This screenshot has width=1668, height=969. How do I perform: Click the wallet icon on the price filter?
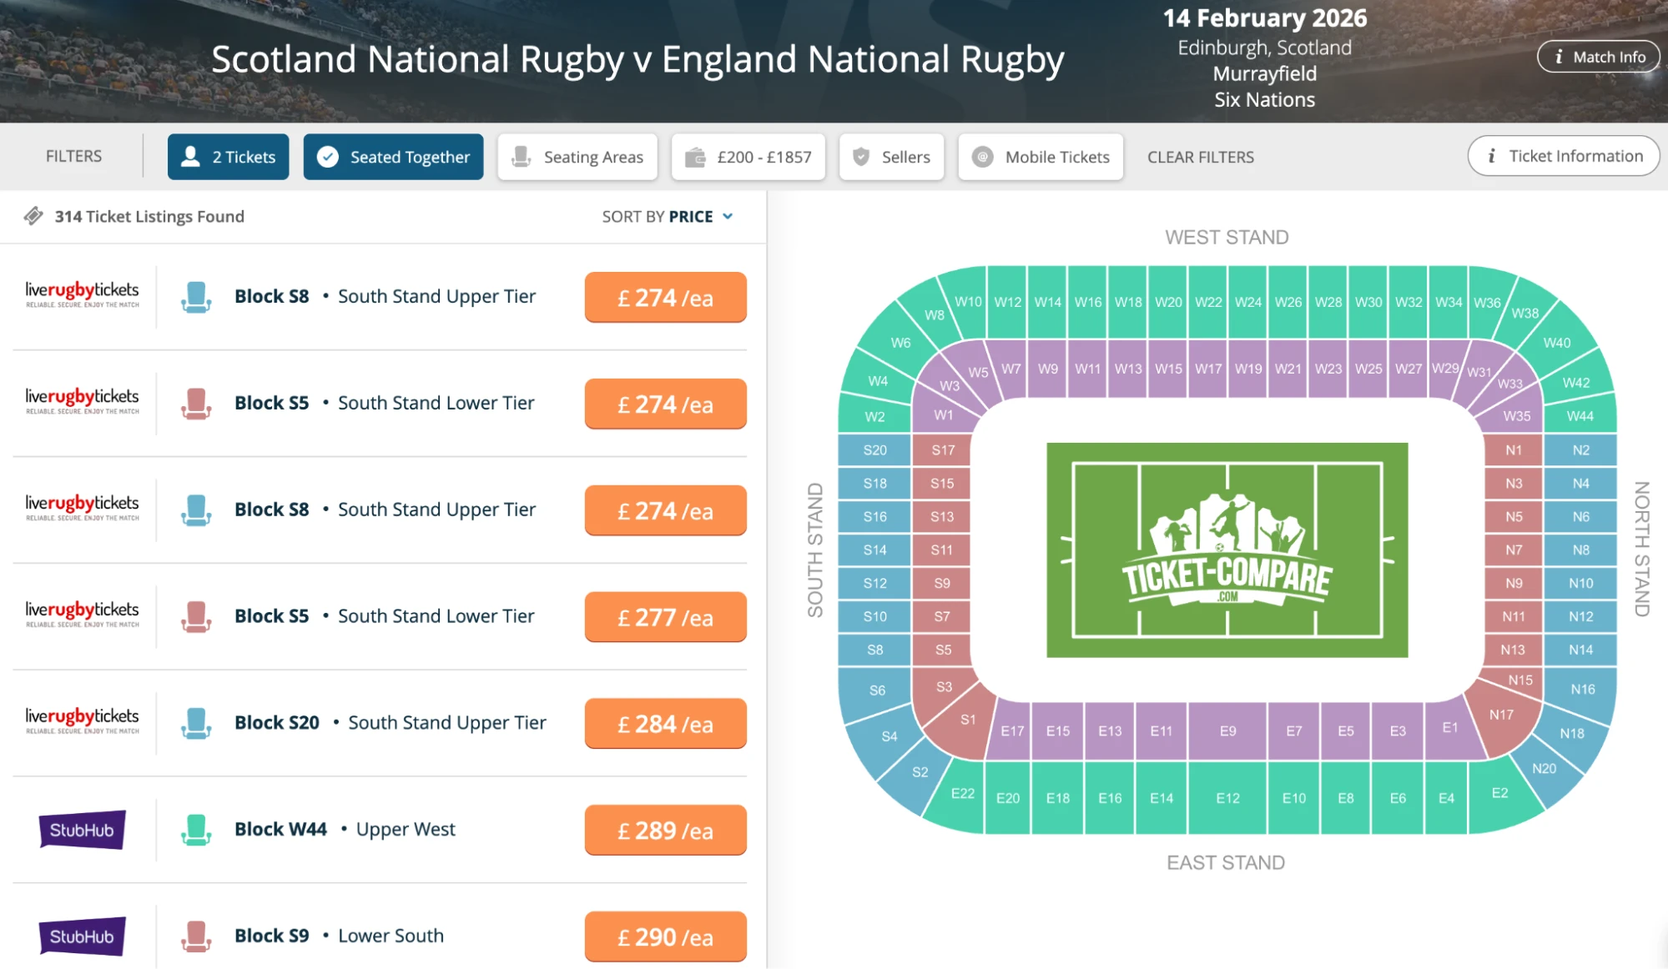(698, 156)
